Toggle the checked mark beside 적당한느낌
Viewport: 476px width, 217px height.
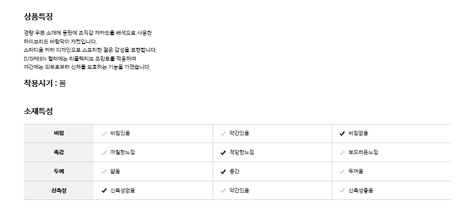(x=223, y=152)
